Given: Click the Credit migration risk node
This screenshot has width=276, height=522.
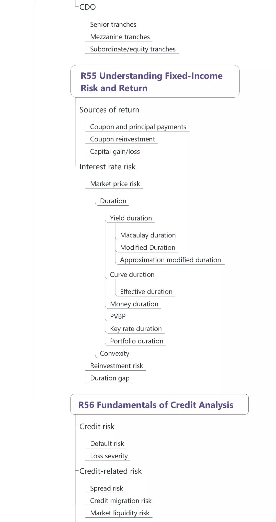Looking at the screenshot, I should click(x=121, y=501).
